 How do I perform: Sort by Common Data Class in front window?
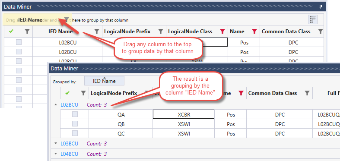pos(273,93)
